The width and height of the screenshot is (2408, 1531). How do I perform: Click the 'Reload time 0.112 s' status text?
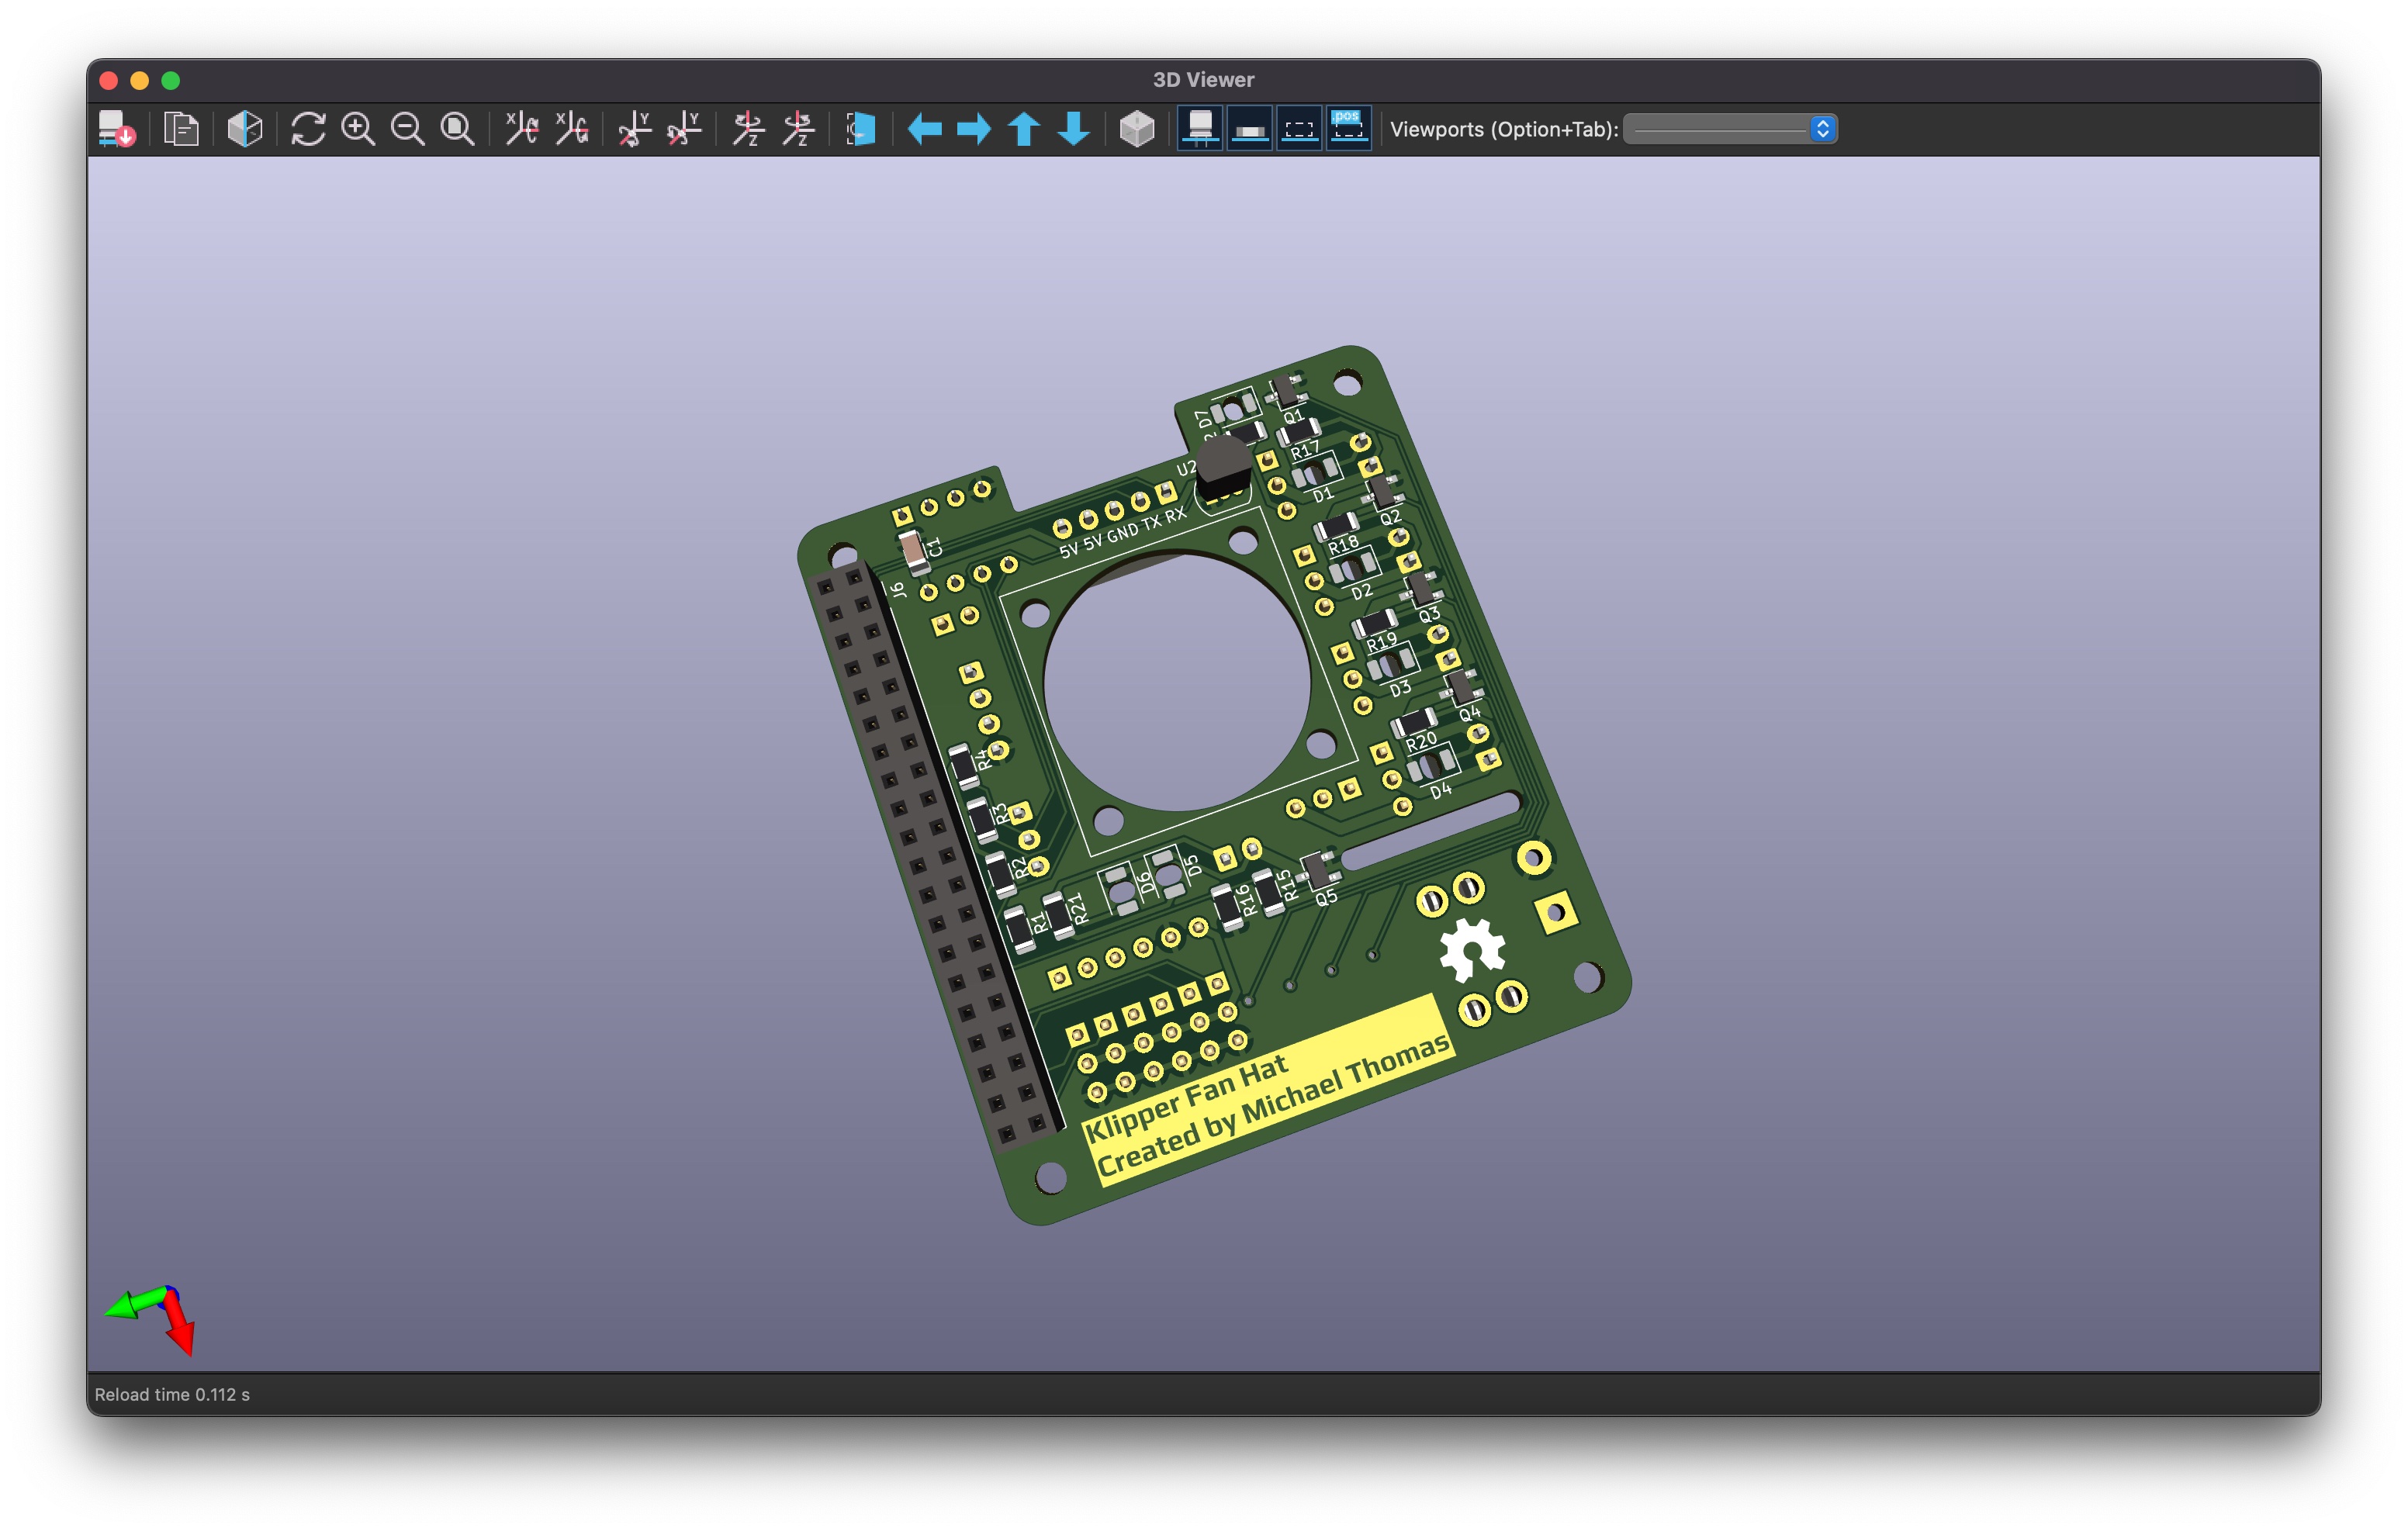[172, 1395]
